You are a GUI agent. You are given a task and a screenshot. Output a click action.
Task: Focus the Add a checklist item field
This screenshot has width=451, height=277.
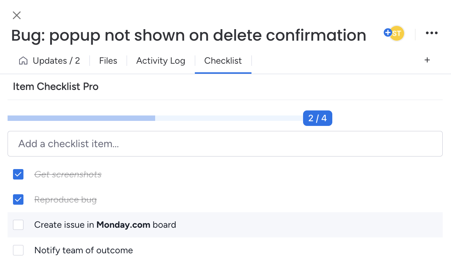[x=225, y=144]
